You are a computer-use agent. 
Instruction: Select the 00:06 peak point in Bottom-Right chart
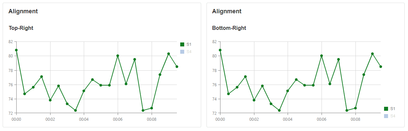click(322, 56)
